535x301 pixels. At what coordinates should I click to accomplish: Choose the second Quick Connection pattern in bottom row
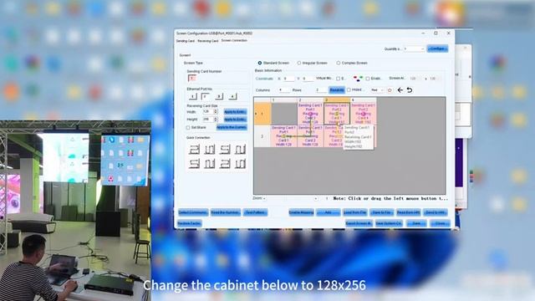209,164
